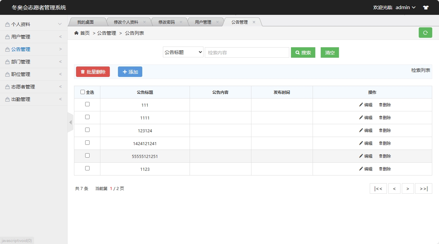439x244 pixels.
Task: Click the delete trash icon for row 1123
Action: pyautogui.click(x=381, y=169)
